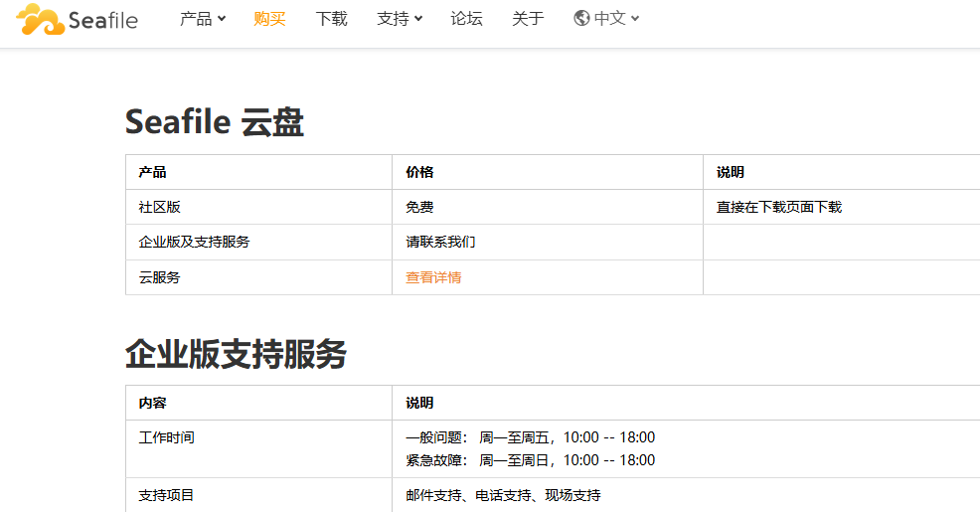The height and width of the screenshot is (512, 980).
Task: Click the 紧急故障 working hours line
Action: coord(530,460)
